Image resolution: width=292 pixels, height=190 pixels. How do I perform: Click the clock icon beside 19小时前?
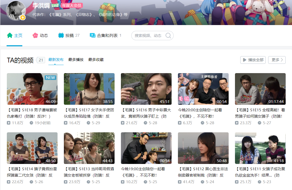(x=31, y=123)
